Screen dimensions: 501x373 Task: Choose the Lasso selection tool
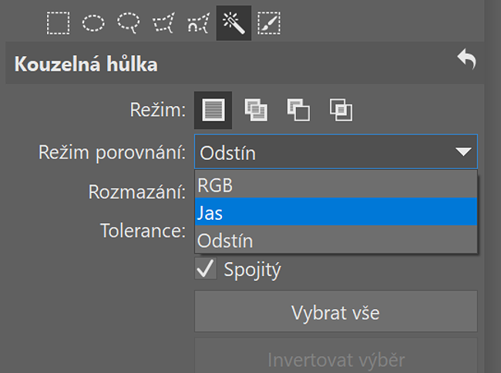129,23
